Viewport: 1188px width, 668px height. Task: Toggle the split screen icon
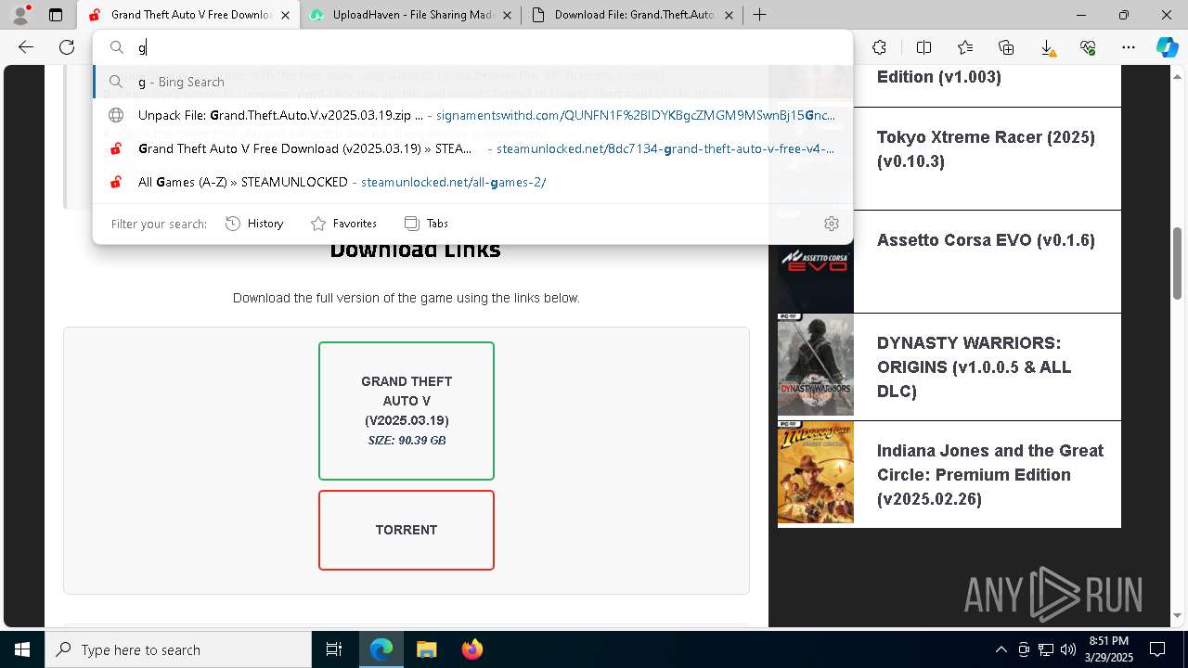point(923,47)
